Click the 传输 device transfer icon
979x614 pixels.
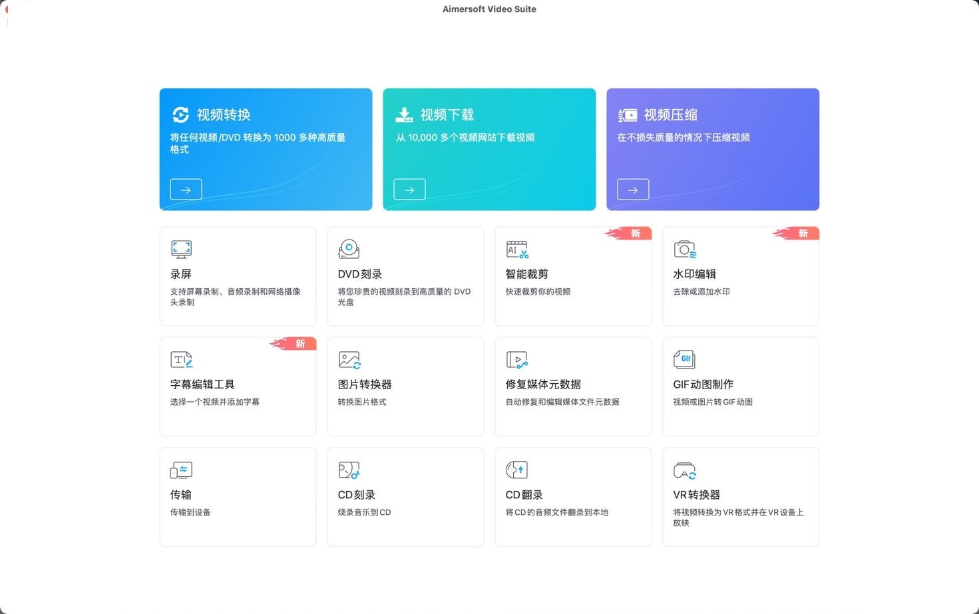pyautogui.click(x=181, y=470)
